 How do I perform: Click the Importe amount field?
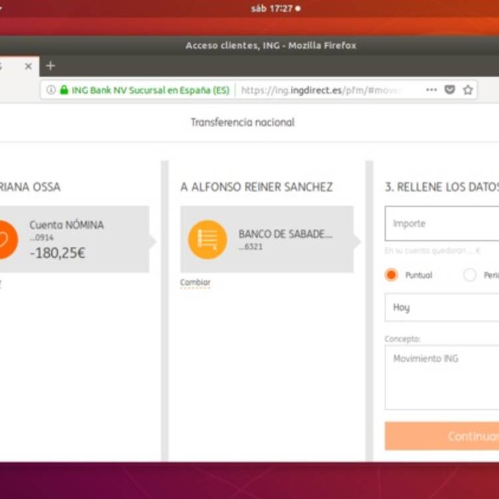point(442,224)
